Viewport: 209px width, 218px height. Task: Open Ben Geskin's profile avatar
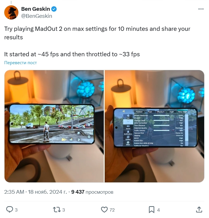[11, 12]
